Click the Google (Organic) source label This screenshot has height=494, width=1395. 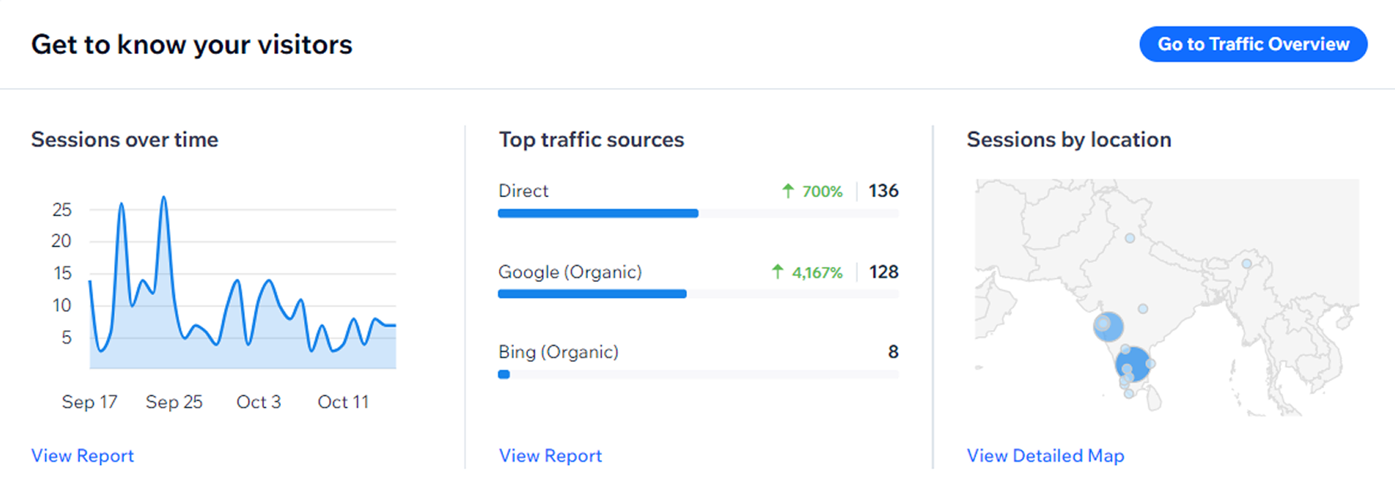570,272
